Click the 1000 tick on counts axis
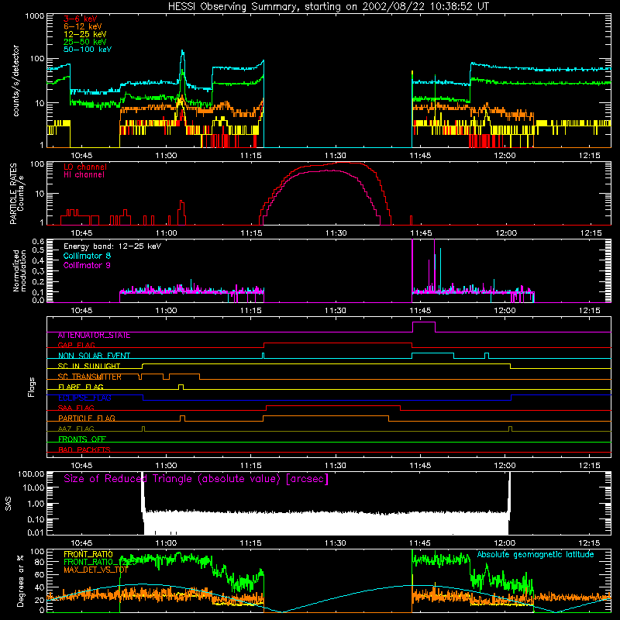The width and height of the screenshot is (620, 620). click(x=34, y=15)
